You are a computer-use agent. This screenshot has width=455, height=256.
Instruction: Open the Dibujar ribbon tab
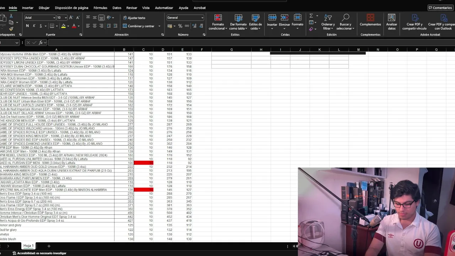(44, 8)
